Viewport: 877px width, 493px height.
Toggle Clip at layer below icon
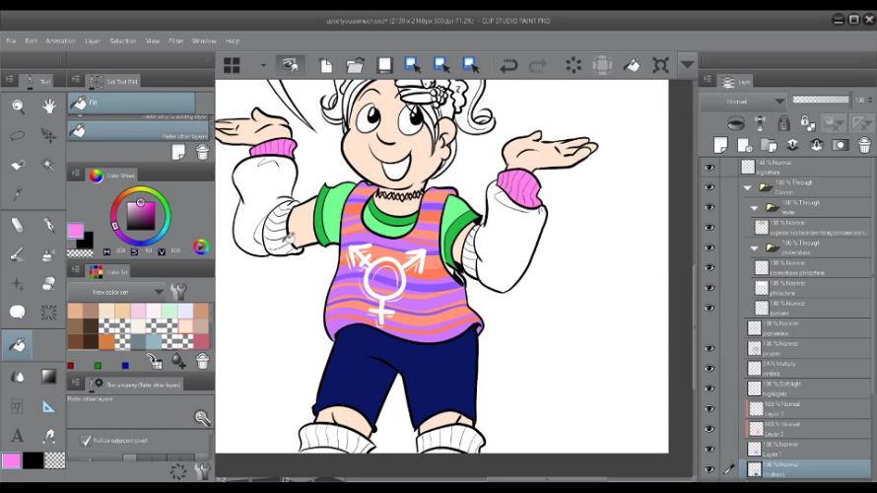pyautogui.click(x=735, y=122)
